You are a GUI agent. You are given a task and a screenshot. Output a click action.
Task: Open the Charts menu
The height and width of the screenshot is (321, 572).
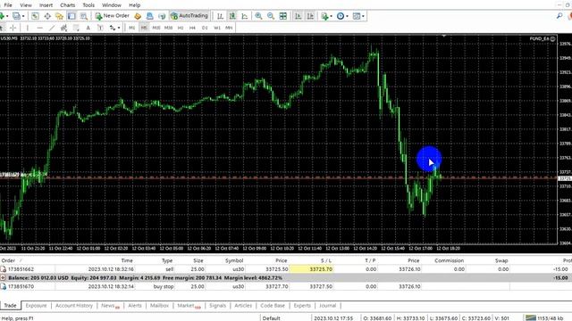[x=68, y=5]
